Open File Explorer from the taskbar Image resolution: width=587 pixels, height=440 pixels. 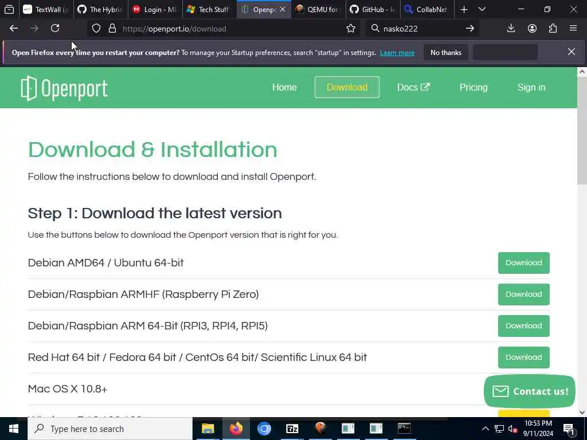pos(208,429)
